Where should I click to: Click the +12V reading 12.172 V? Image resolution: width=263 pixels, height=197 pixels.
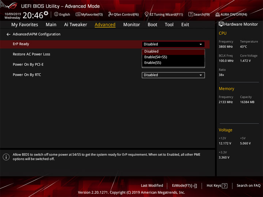225,144
